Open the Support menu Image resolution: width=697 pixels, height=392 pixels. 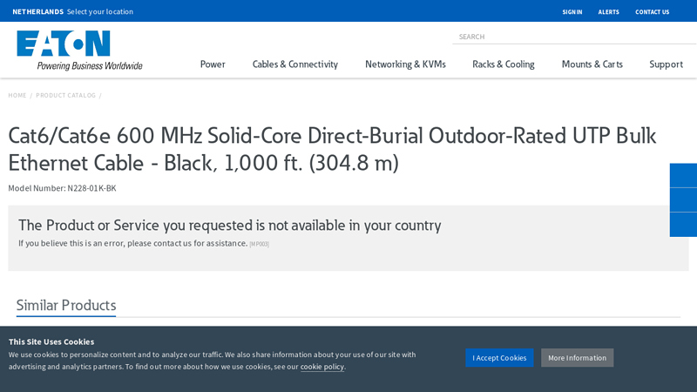click(666, 64)
